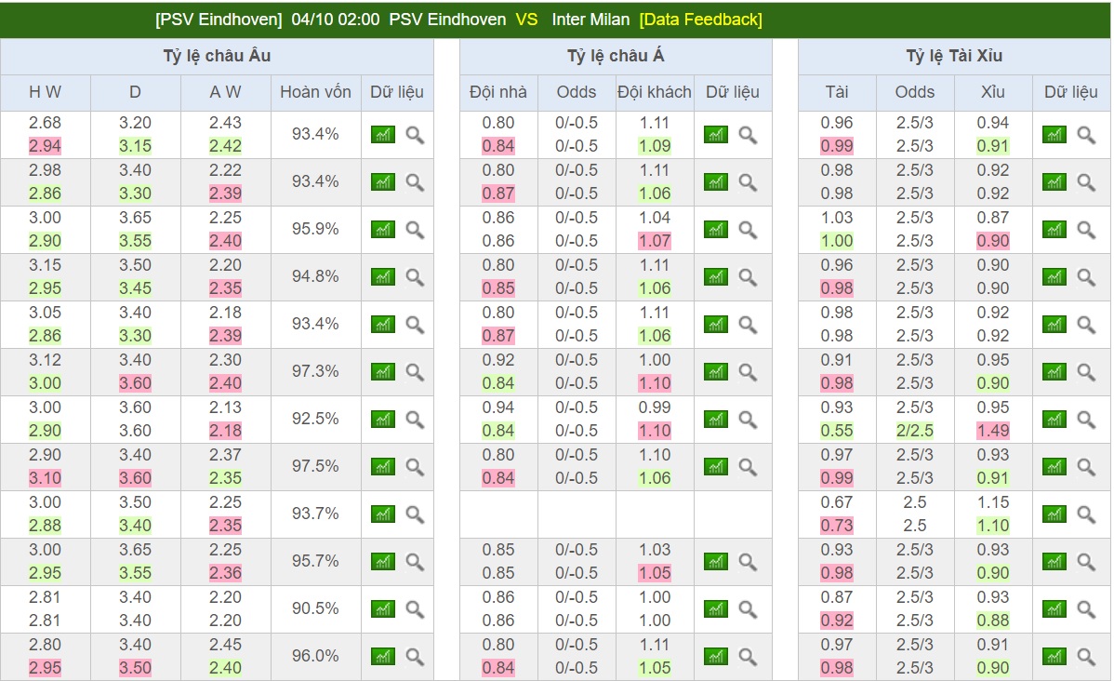
Task: Click the H W column header
Action: [x=45, y=92]
